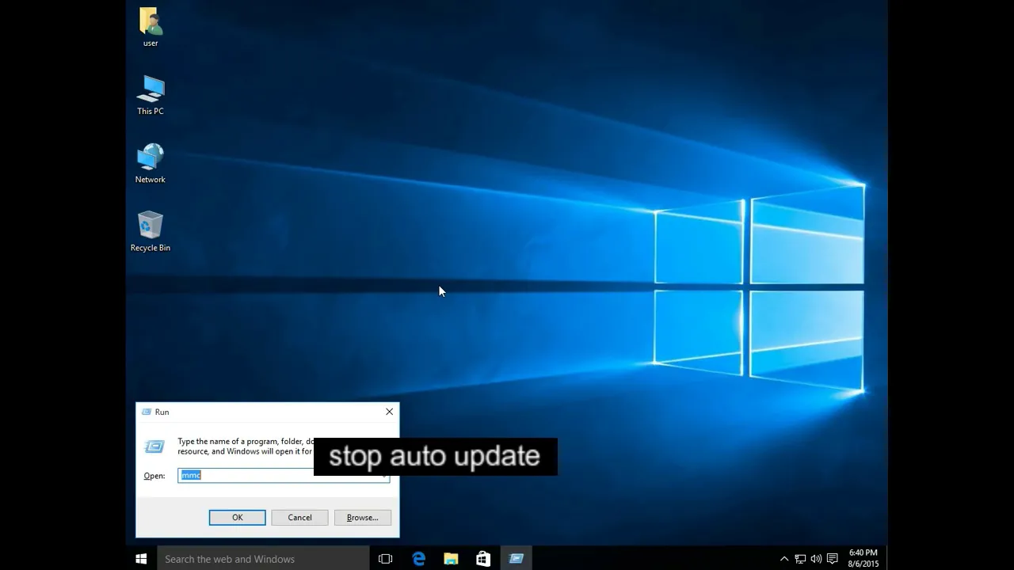
Task: Launch Microsoft Edge from the taskbar
Action: [x=418, y=559]
